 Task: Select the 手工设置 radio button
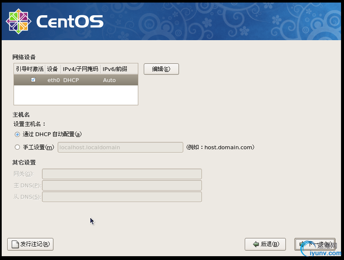tap(17, 147)
